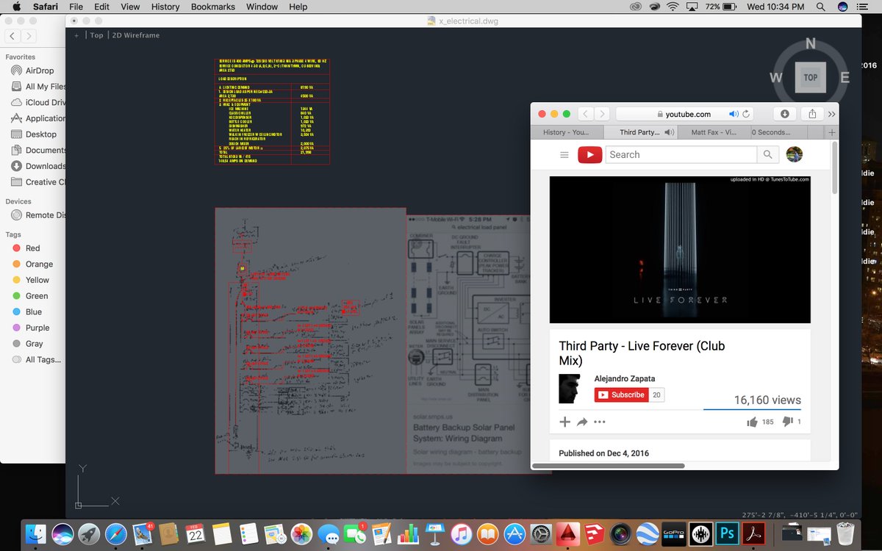Open AutoCAD from the Dock
The image size is (882, 551).
[567, 534]
